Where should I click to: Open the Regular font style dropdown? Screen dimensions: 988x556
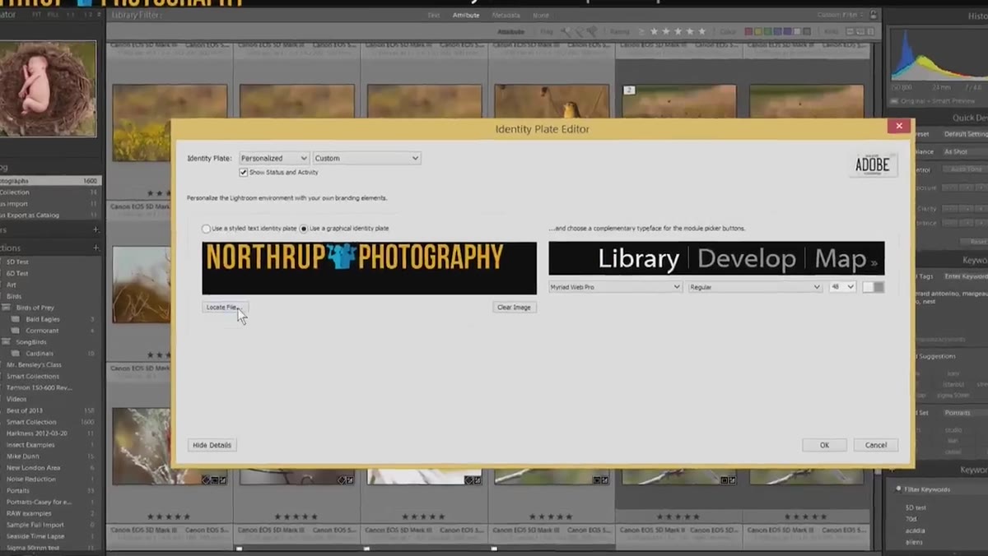point(755,287)
